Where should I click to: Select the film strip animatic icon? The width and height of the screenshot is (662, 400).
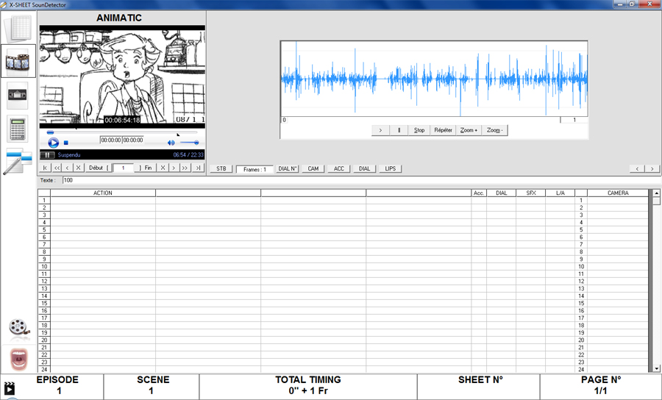click(18, 61)
